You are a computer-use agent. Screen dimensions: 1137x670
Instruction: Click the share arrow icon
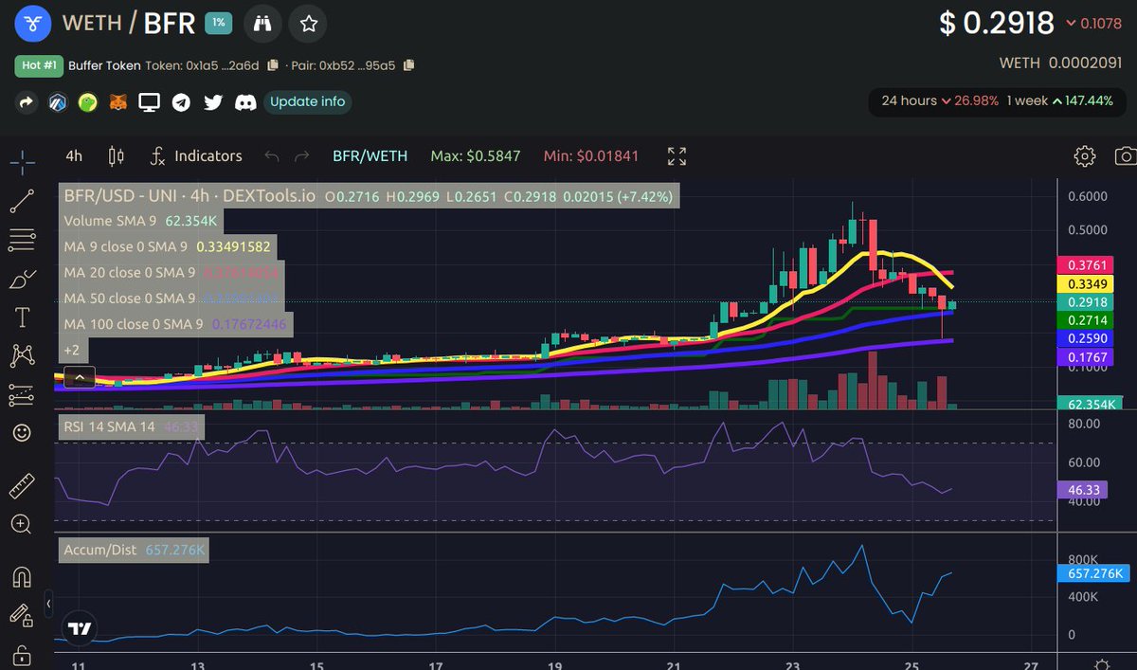point(25,101)
